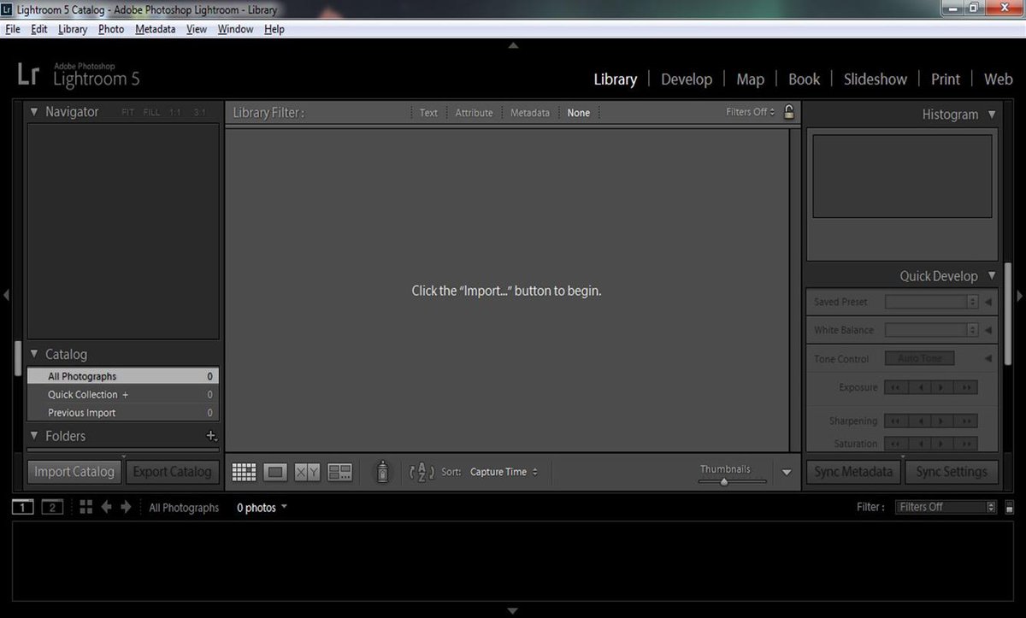Increase Exposure by a small step

point(942,388)
